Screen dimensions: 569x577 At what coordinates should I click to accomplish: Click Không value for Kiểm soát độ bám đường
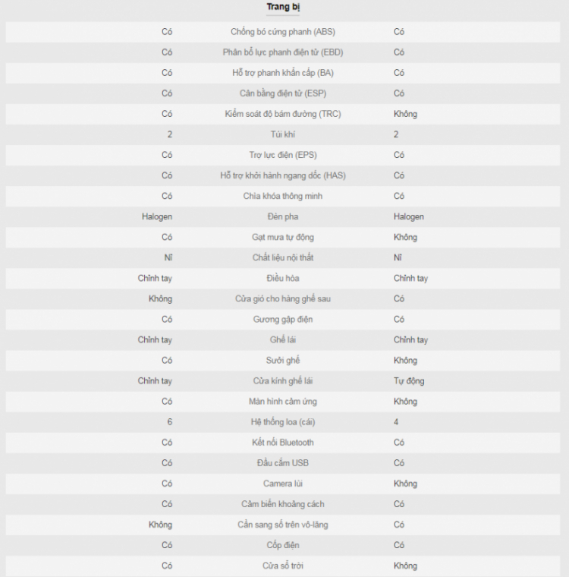405,114
